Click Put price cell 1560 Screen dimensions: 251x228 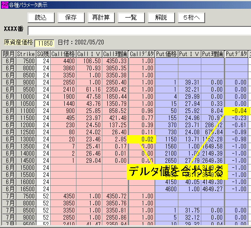[x=167, y=146]
